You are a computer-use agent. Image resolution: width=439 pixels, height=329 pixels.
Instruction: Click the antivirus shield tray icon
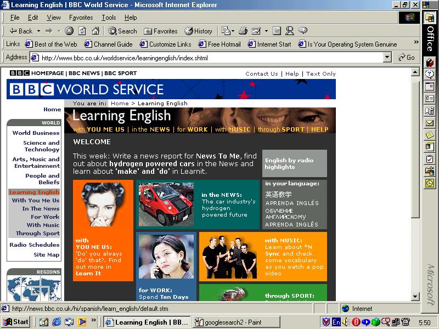[326, 322]
